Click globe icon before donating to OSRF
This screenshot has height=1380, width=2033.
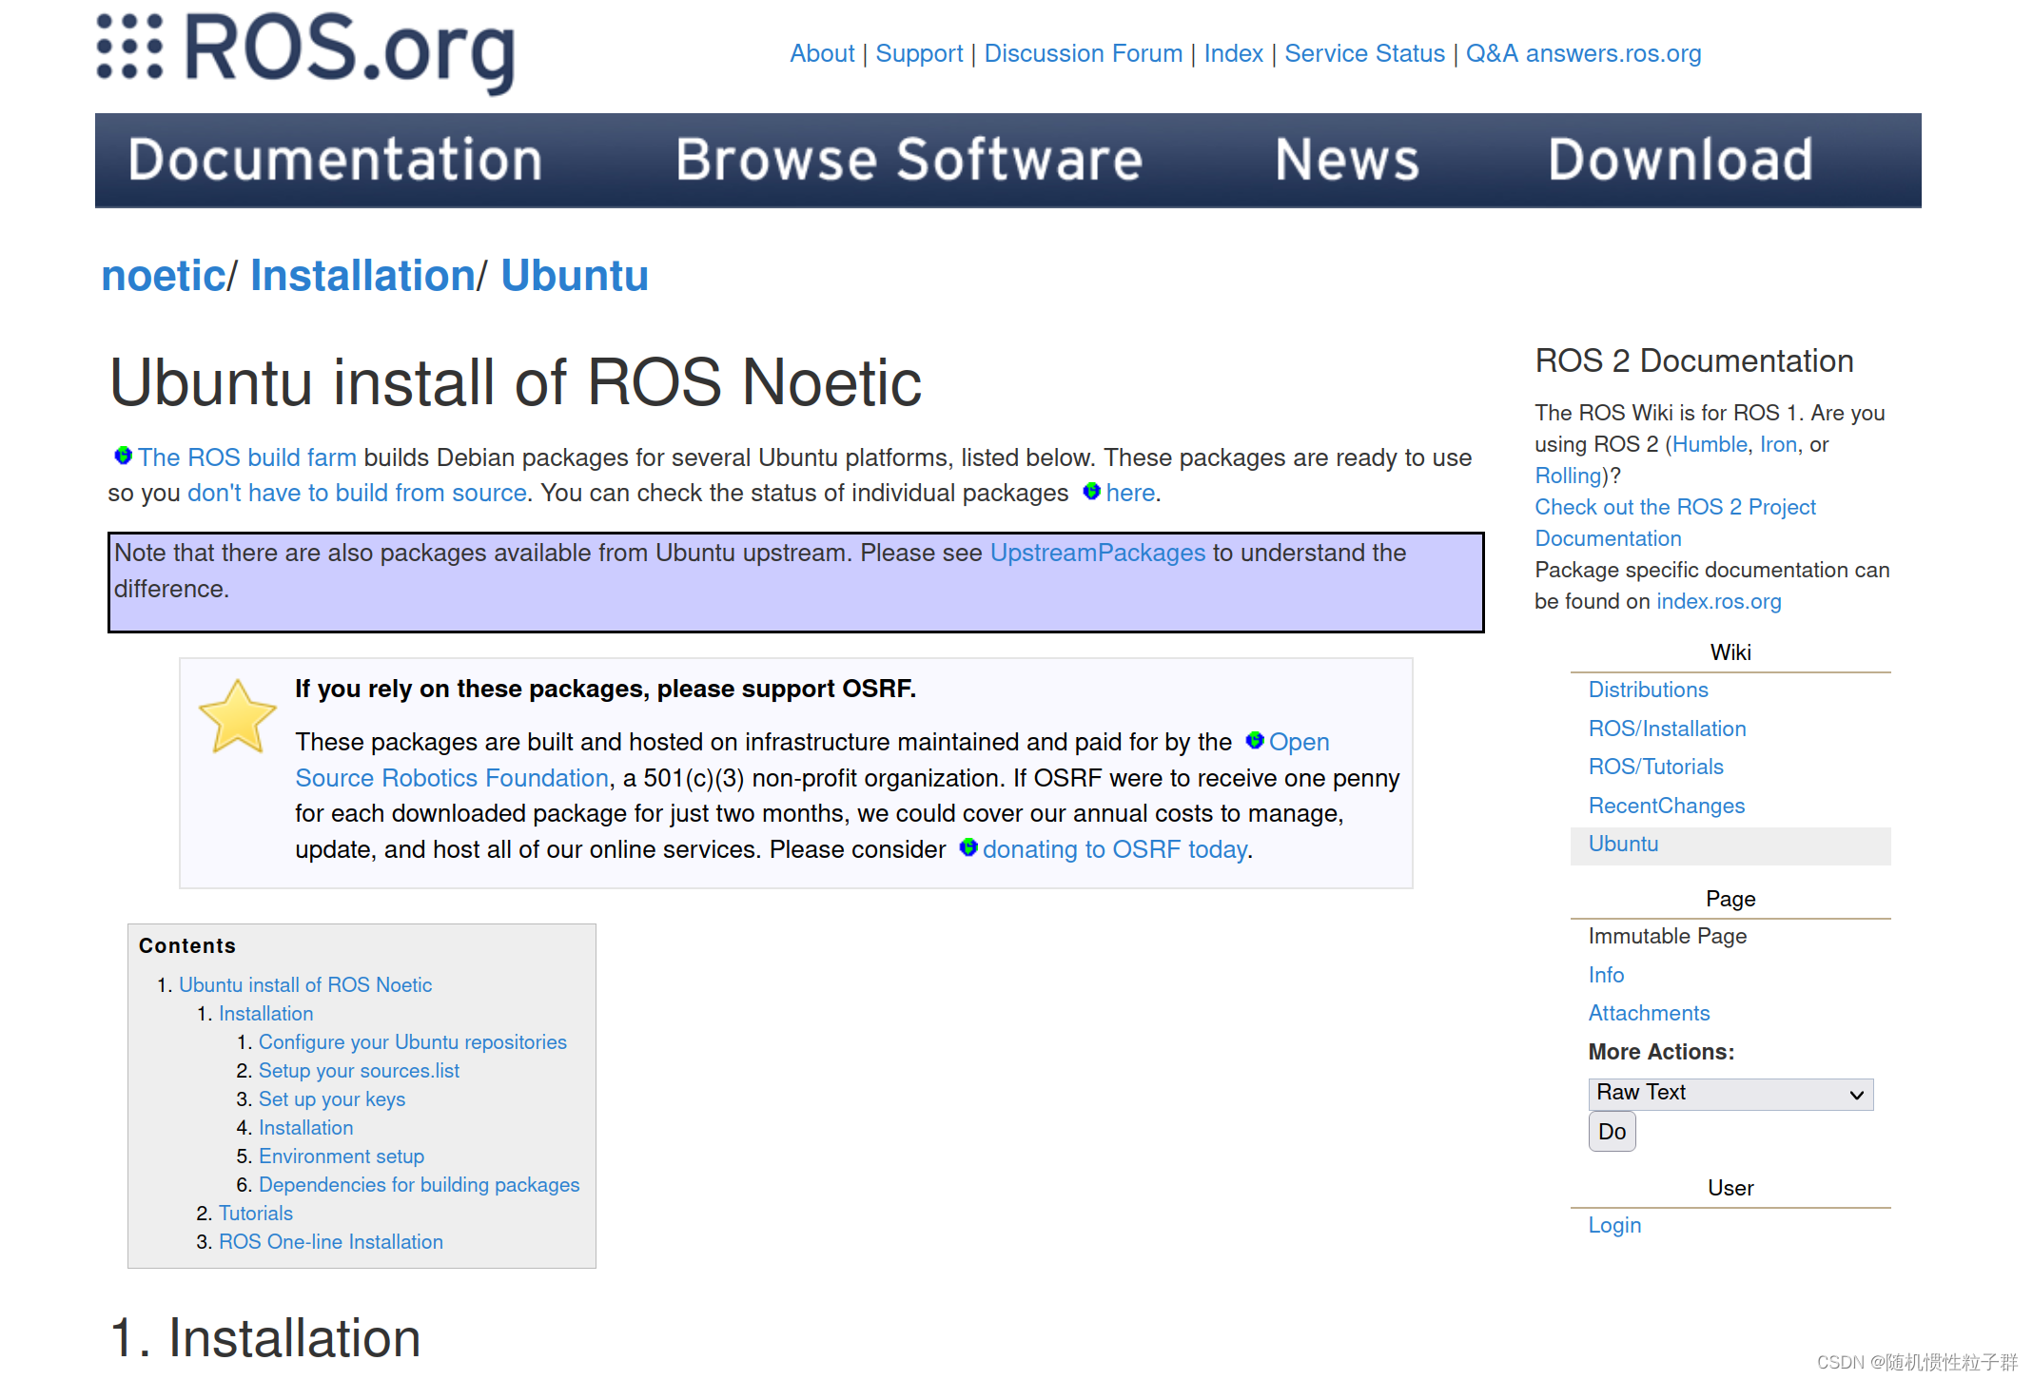[968, 848]
